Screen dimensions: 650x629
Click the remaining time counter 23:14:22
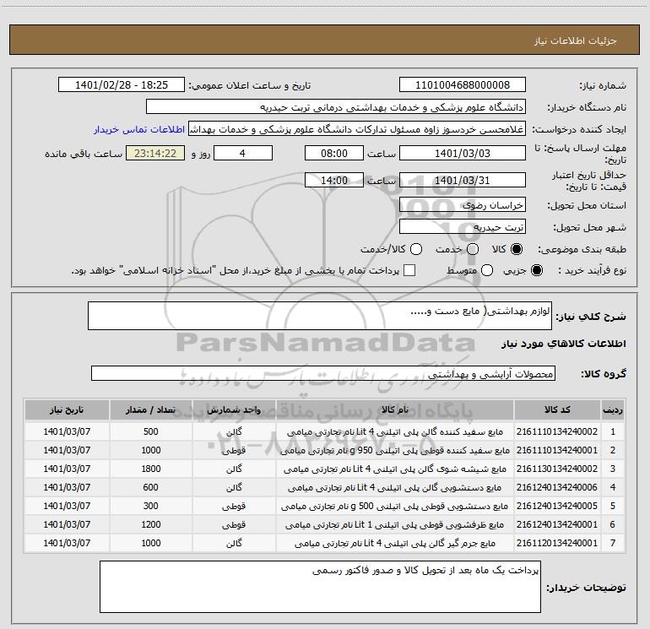tap(155, 154)
